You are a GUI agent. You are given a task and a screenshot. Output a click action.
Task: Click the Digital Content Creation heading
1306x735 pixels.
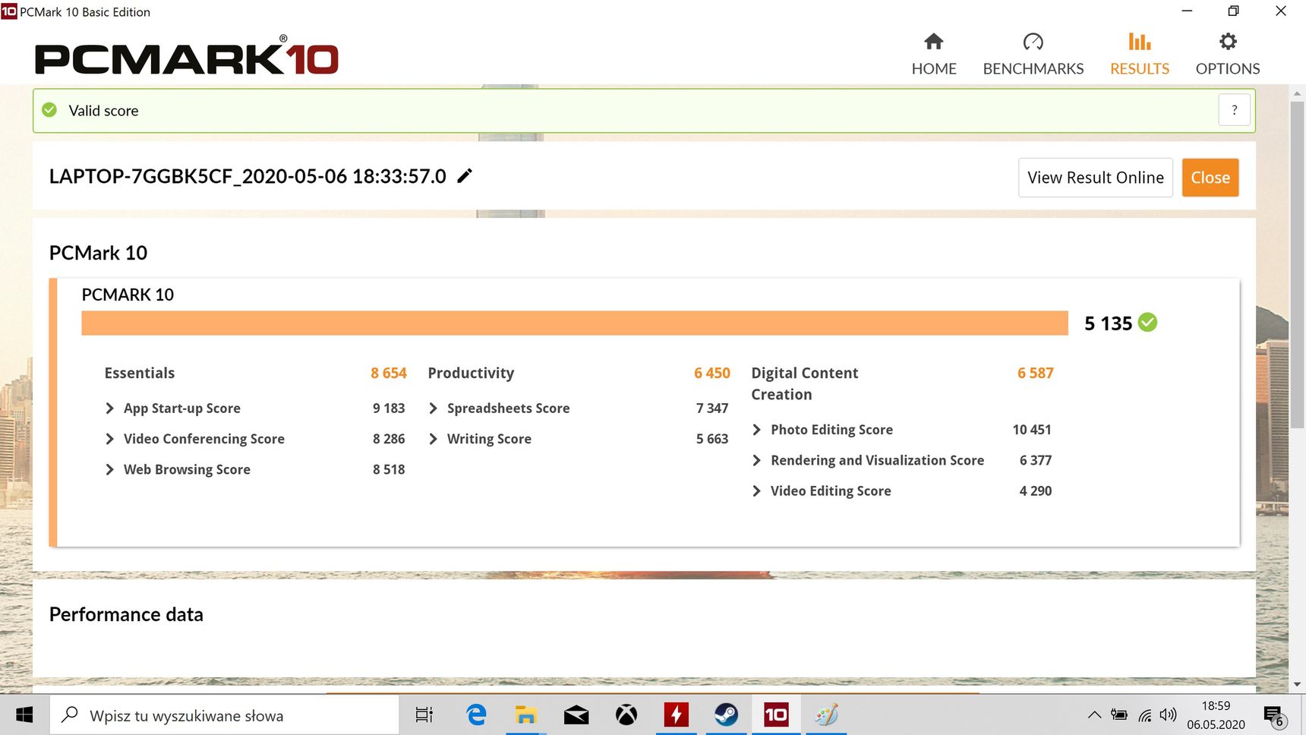coord(805,383)
